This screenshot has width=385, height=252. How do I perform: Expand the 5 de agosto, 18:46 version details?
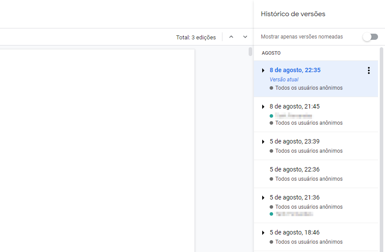tap(263, 232)
